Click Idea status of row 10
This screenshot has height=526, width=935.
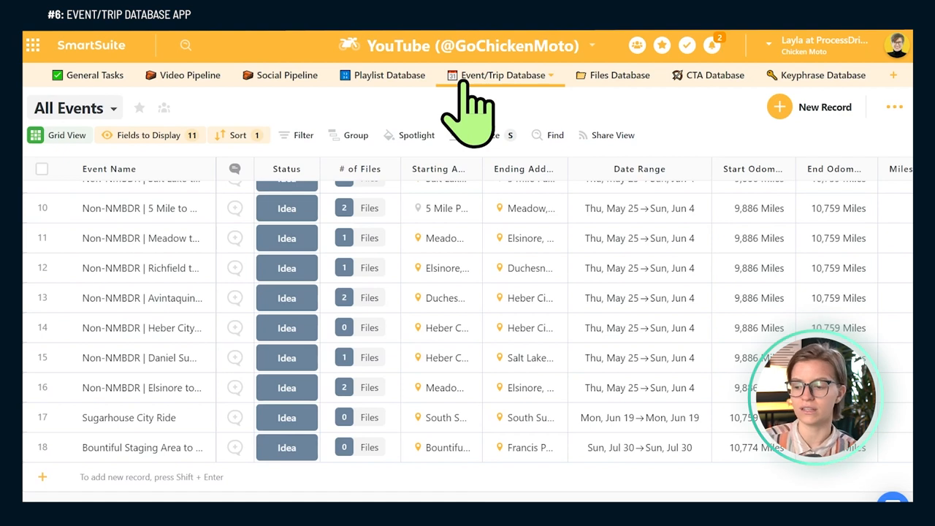[286, 208]
